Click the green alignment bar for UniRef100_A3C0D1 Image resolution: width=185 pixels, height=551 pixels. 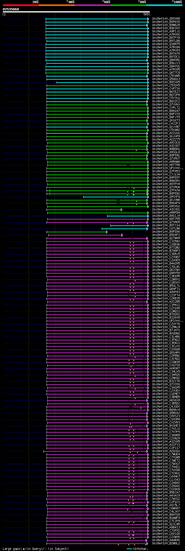coord(84,210)
